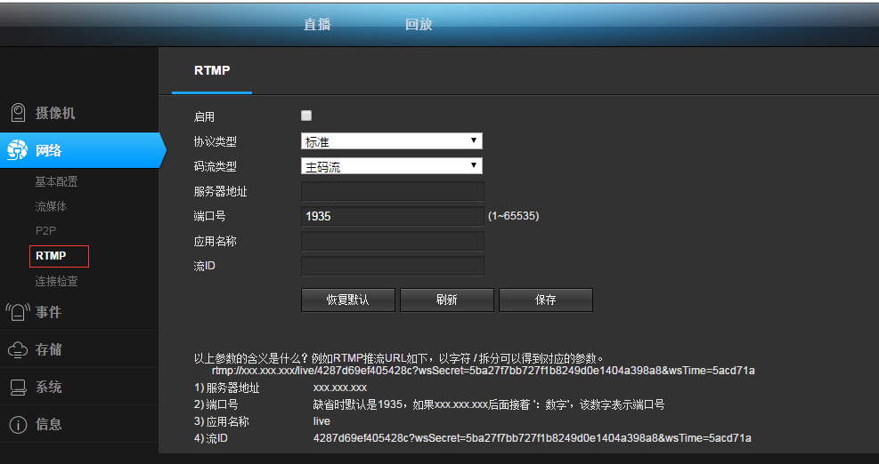The image size is (879, 464).
Task: Click the event alarm icon
Action: pyautogui.click(x=17, y=312)
